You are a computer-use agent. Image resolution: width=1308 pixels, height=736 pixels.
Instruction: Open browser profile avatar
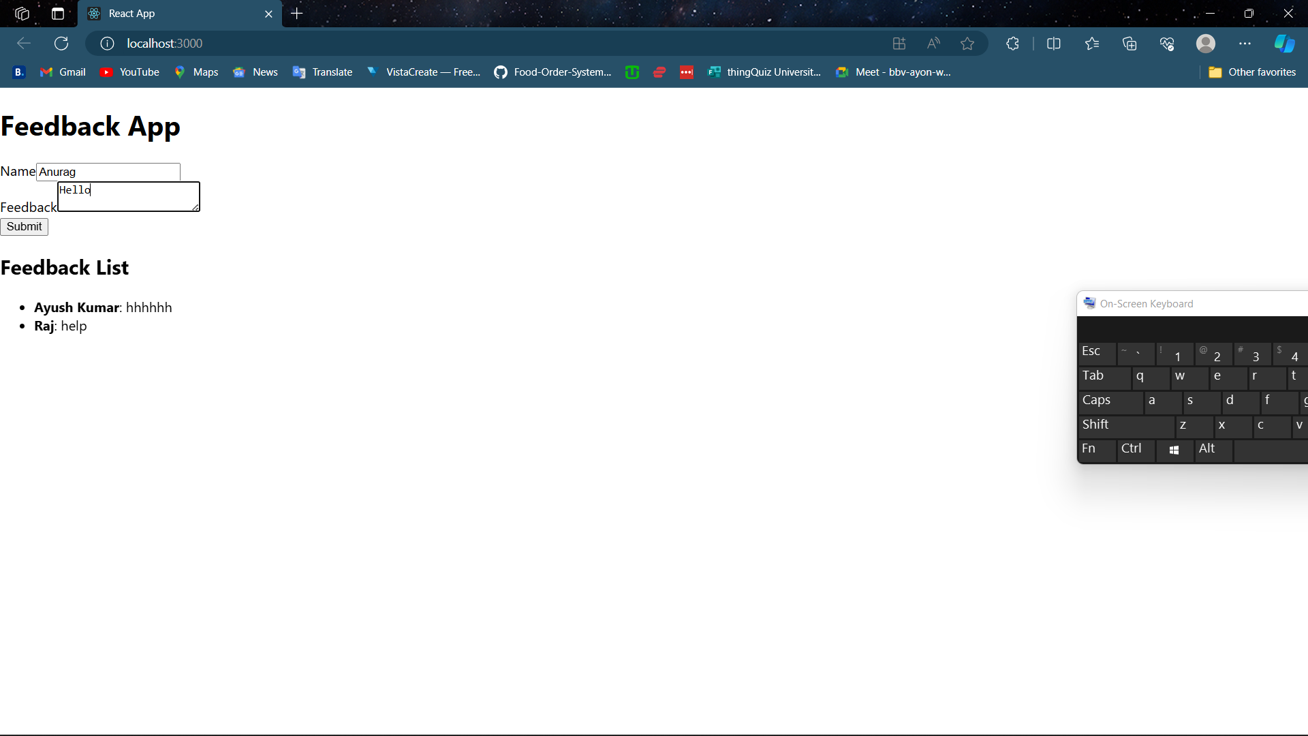click(1205, 44)
